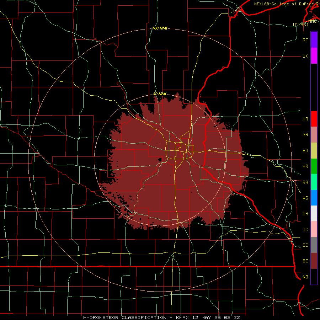Click the IC light pink legend swatch
The height and width of the screenshot is (320, 320).
coord(314,229)
